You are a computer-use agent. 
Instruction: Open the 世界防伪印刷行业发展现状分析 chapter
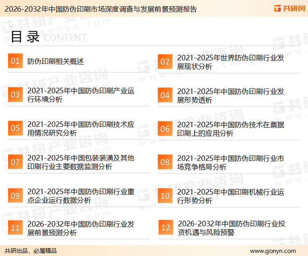click(230, 62)
